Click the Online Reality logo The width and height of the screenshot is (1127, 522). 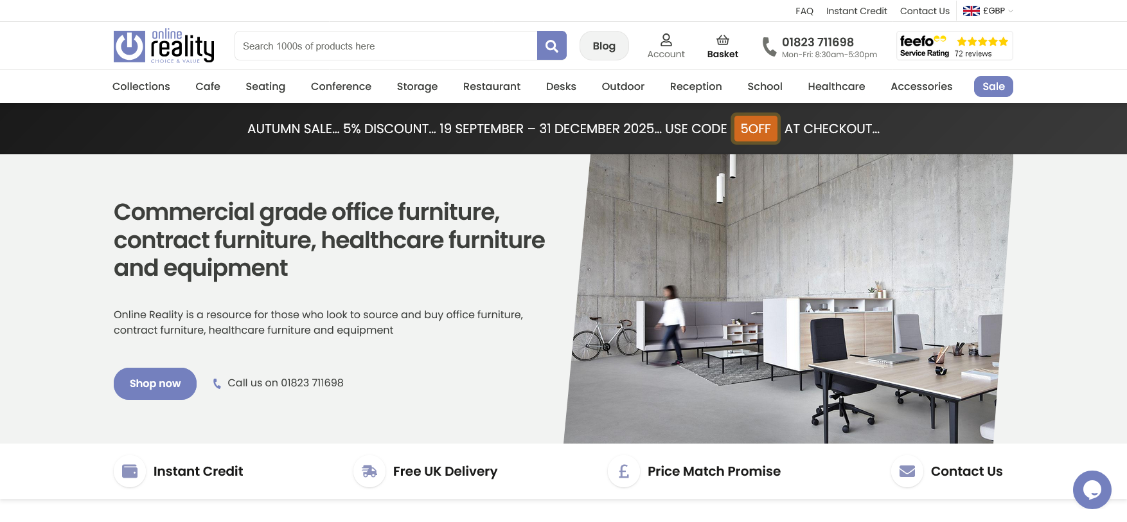(164, 46)
